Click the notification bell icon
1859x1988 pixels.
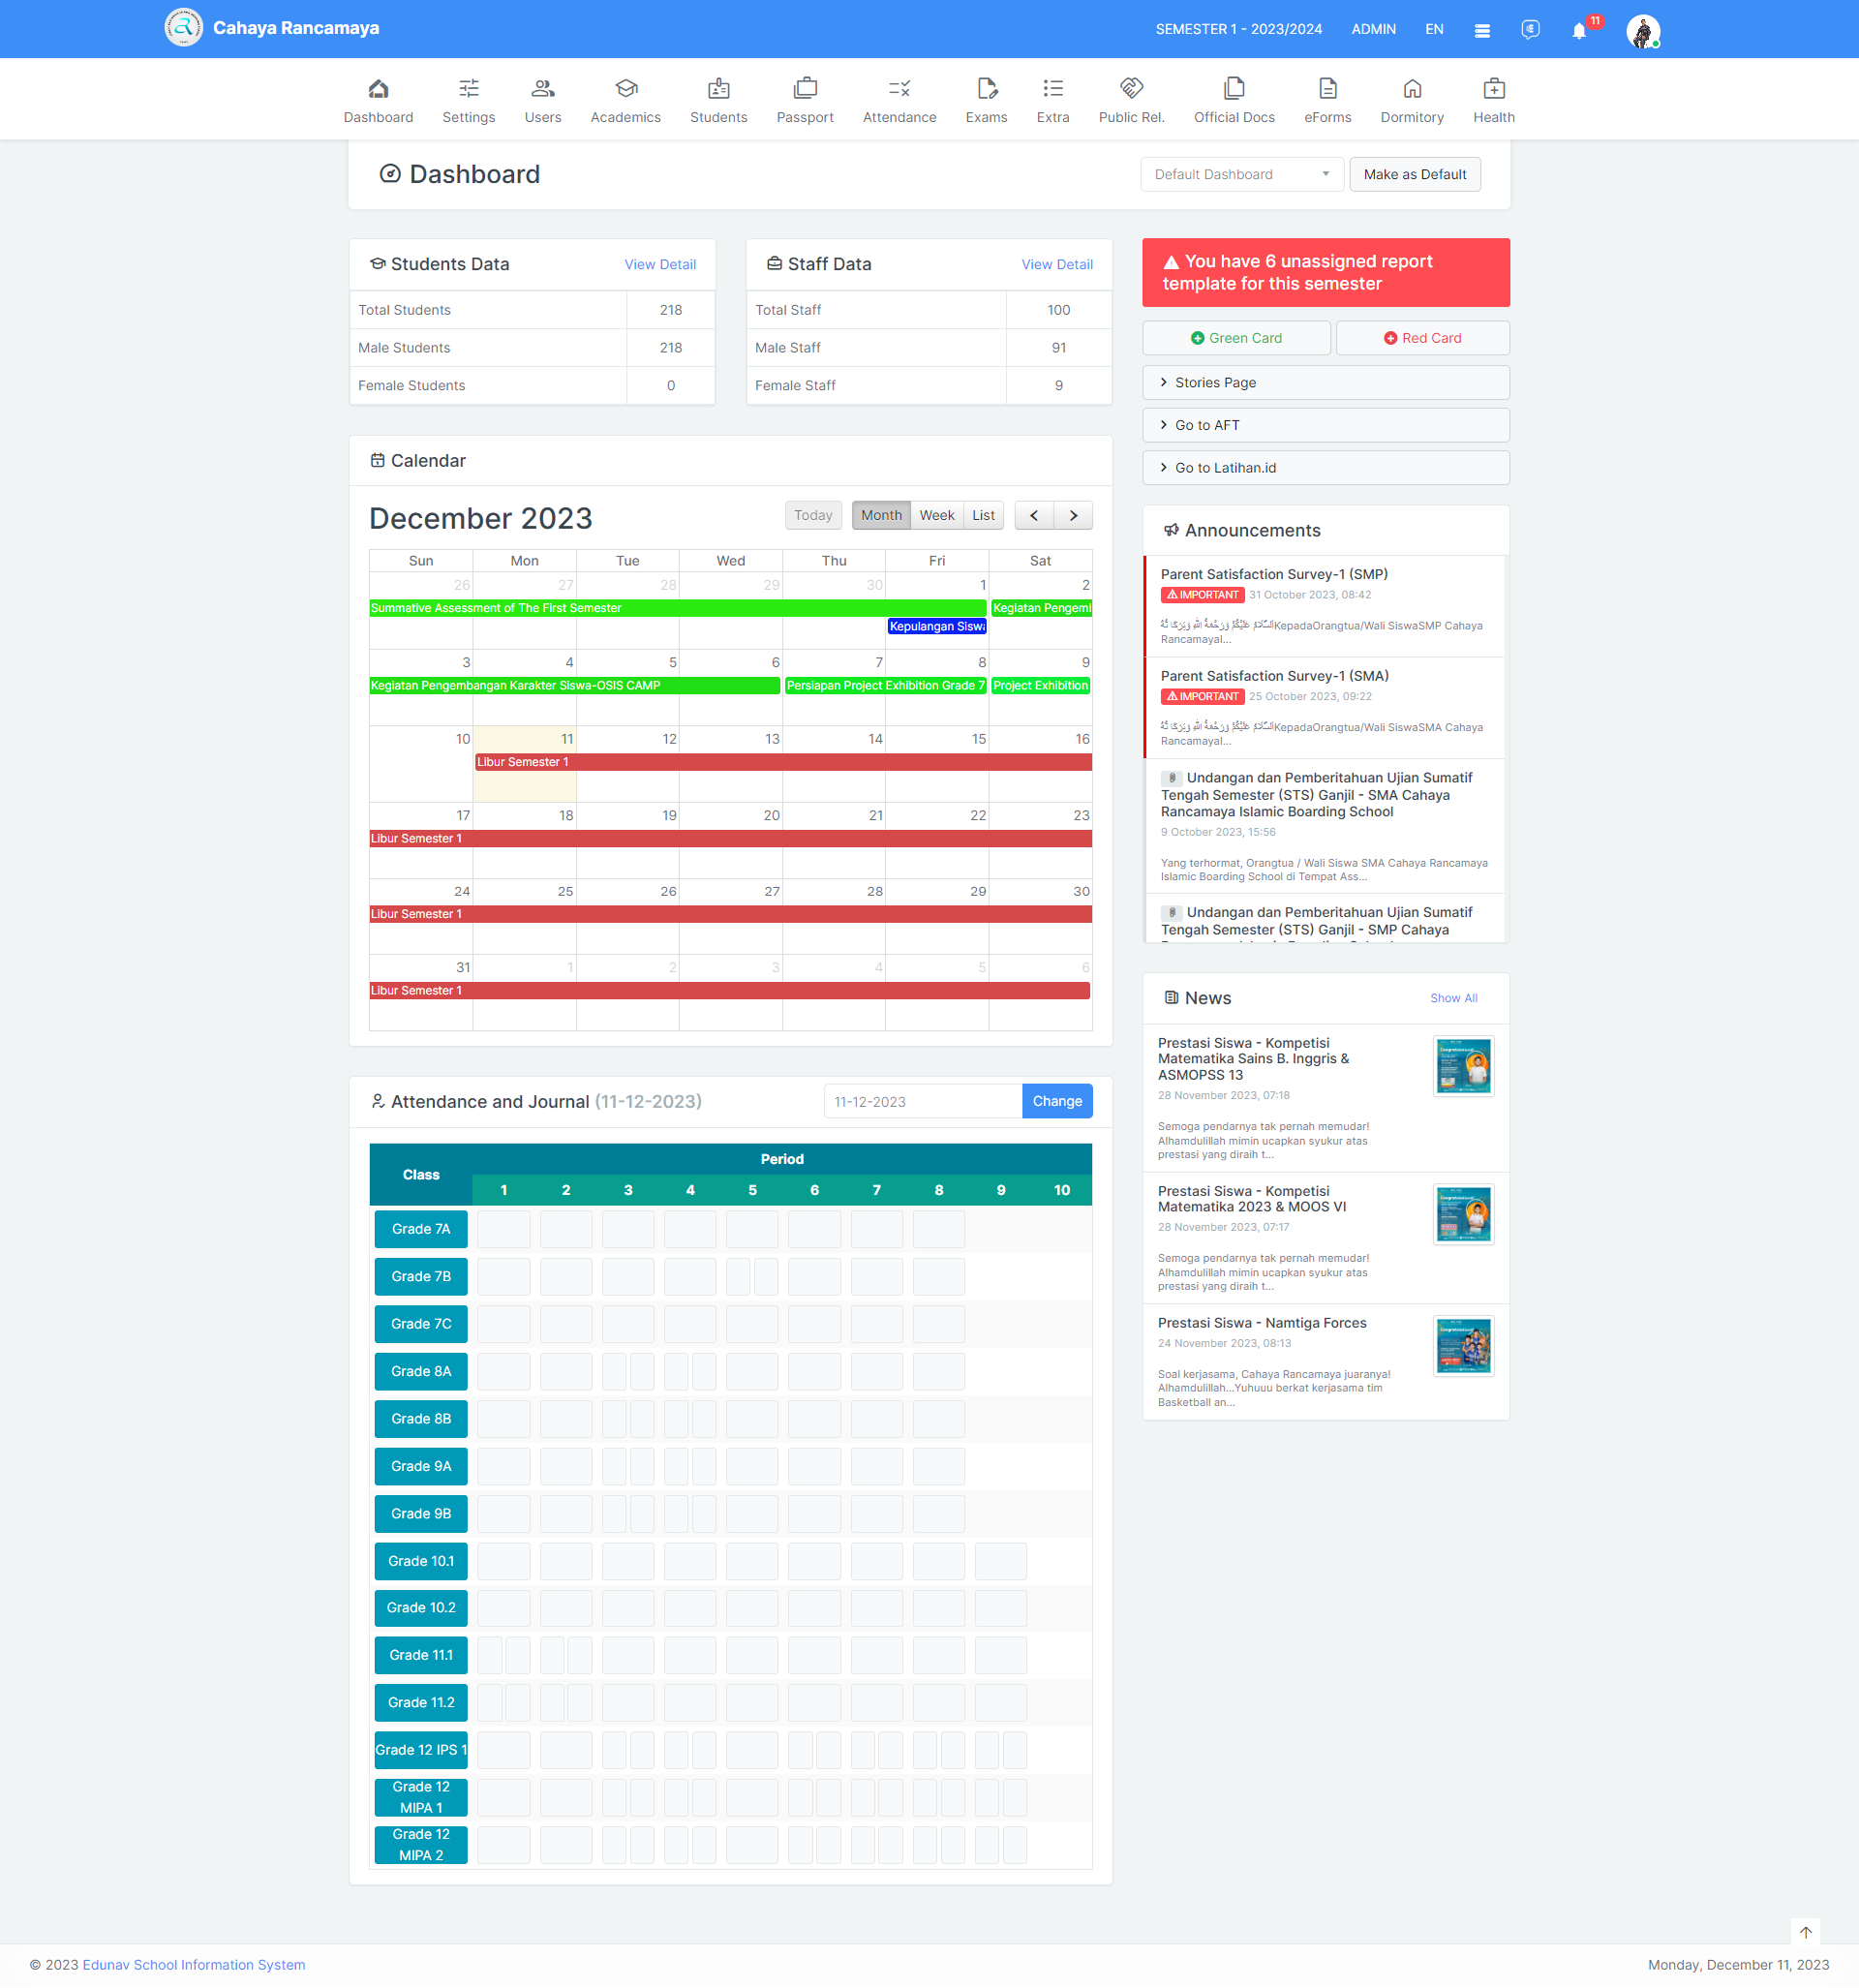click(1578, 30)
